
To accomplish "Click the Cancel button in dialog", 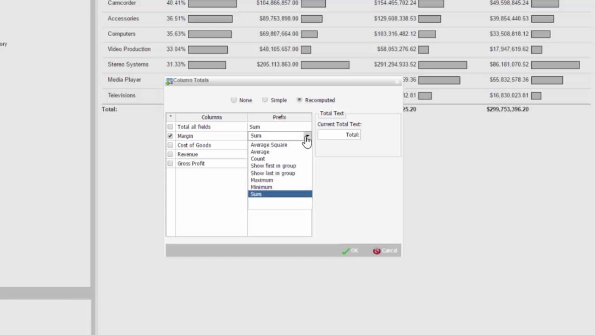I will [385, 251].
